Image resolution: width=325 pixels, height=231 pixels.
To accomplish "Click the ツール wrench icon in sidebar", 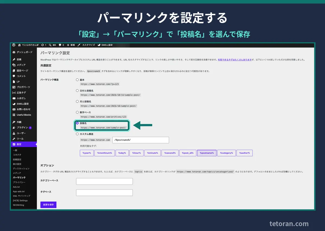I will point(14,139).
